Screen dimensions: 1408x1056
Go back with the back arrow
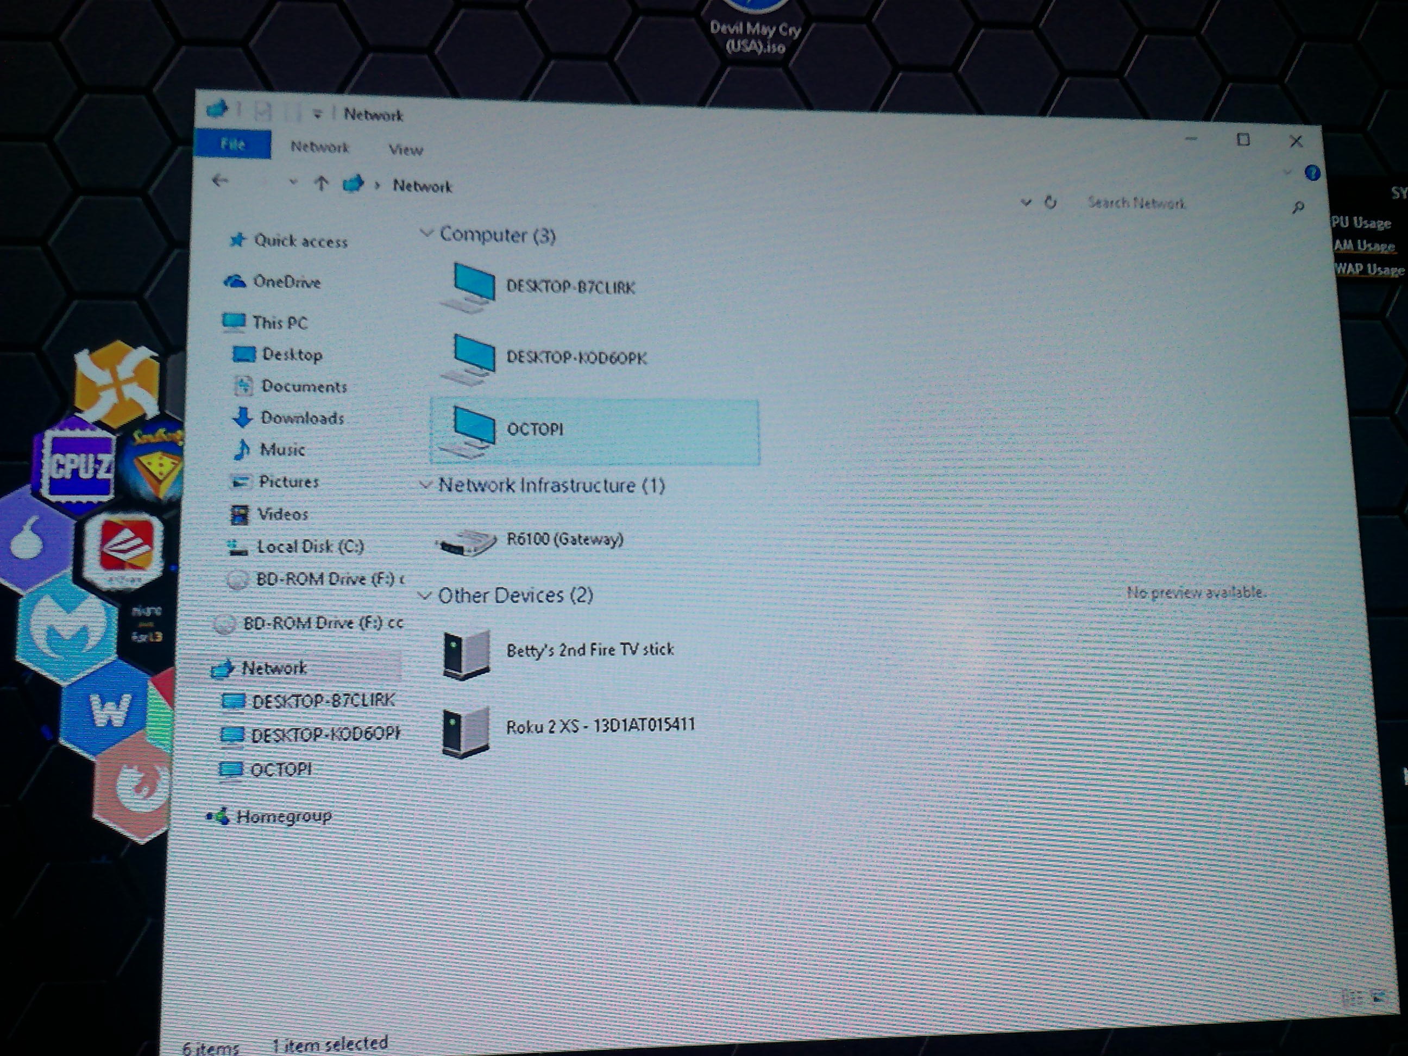coord(219,181)
